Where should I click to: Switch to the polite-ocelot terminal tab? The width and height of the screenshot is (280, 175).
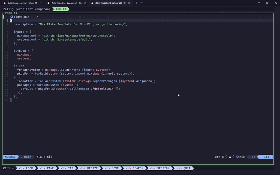pyautogui.click(x=22, y=3)
